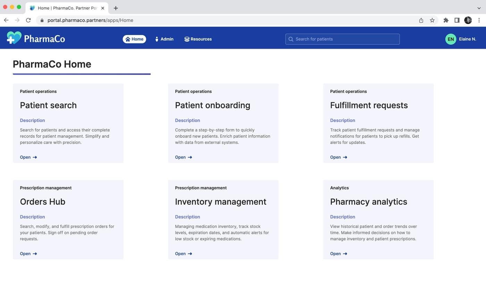
Task: Open the Chrome three-dot menu
Action: (479, 20)
